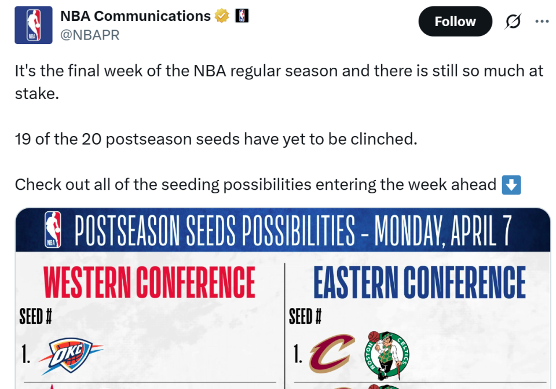The image size is (556, 389).
Task: Open the Postseason Seeds Possibilities title banner
Action: [x=292, y=230]
